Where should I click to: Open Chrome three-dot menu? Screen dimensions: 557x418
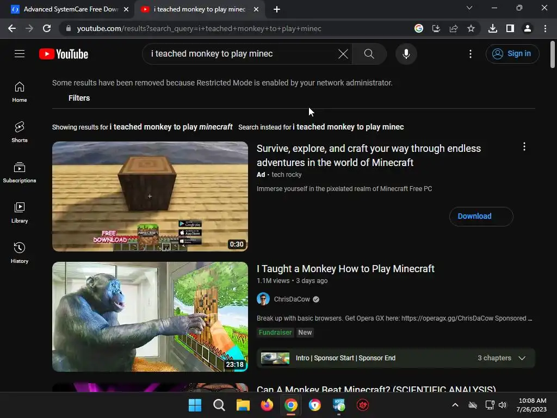[545, 28]
